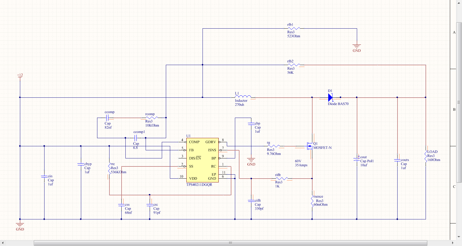462x246 pixels.
Task: Click the '56K' value of rfb2
Action: [x=290, y=73]
